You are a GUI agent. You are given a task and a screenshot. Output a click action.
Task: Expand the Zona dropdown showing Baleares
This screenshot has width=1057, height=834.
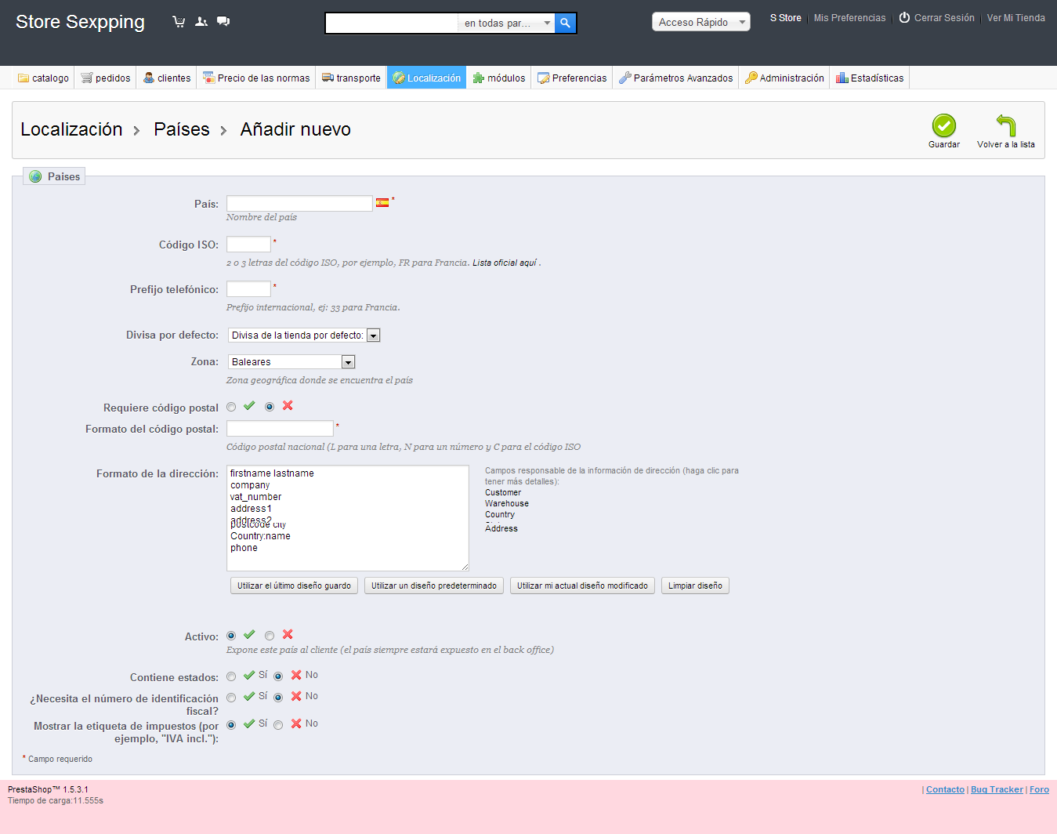click(x=291, y=362)
